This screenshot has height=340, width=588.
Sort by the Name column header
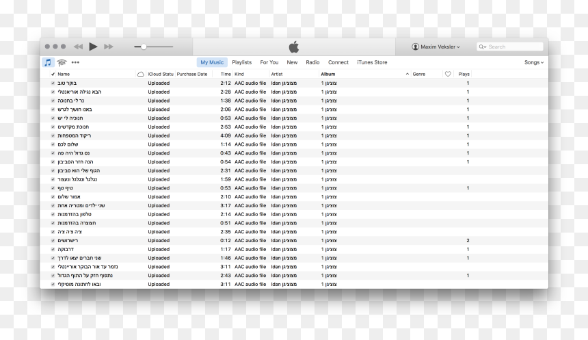[64, 75]
